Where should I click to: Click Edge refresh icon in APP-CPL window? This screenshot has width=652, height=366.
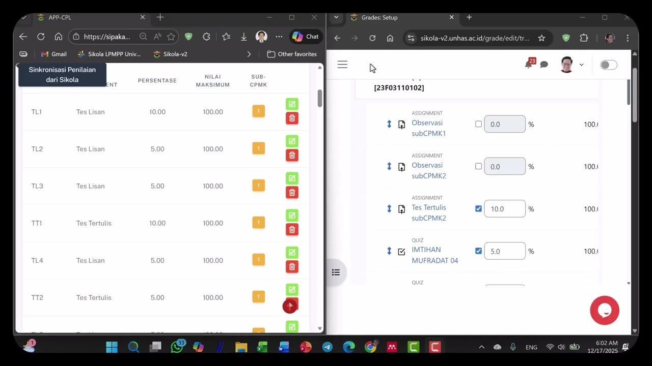coord(41,37)
